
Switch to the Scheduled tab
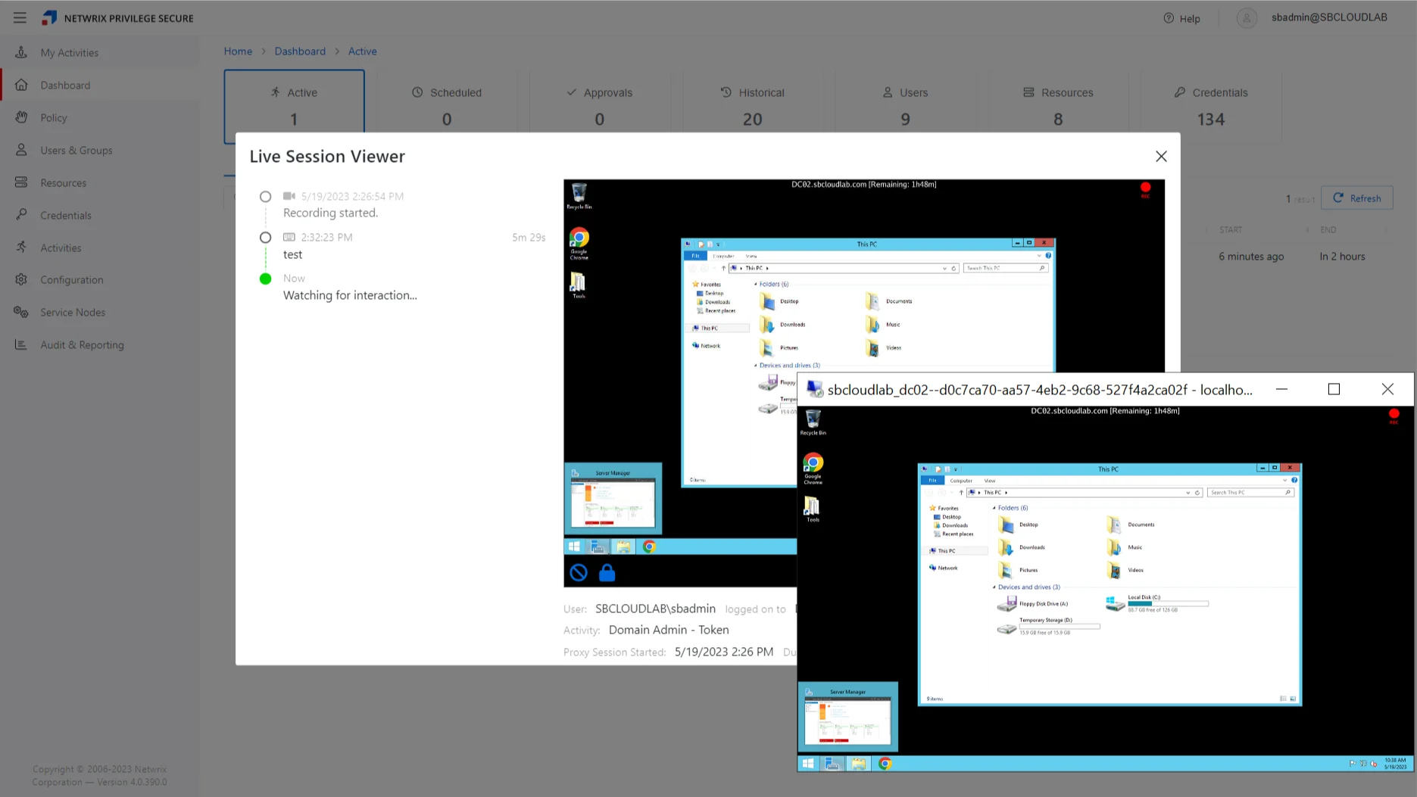447,106
